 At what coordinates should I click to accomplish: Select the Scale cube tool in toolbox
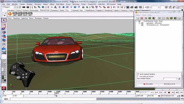click(x=4, y=40)
